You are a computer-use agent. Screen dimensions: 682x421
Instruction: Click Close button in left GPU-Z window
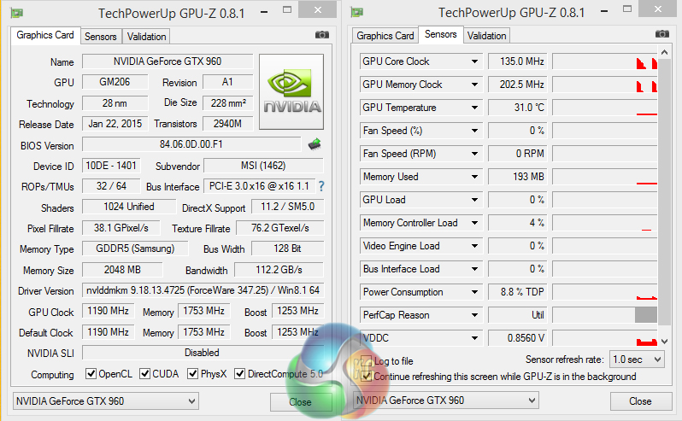pos(300,402)
